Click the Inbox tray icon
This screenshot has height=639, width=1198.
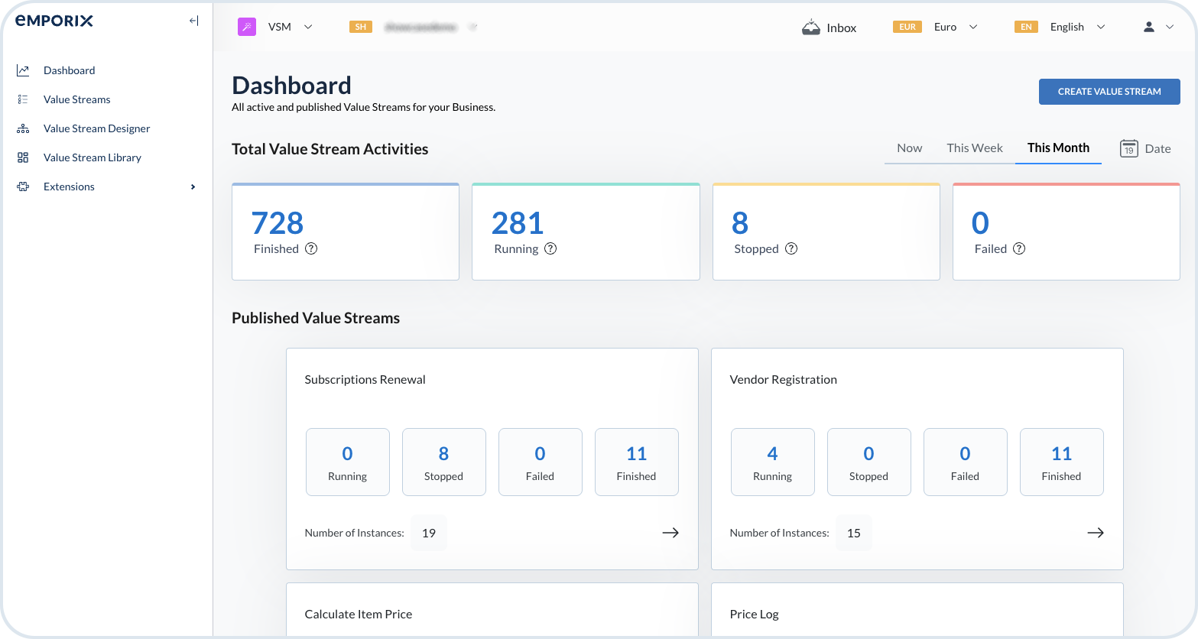point(810,28)
